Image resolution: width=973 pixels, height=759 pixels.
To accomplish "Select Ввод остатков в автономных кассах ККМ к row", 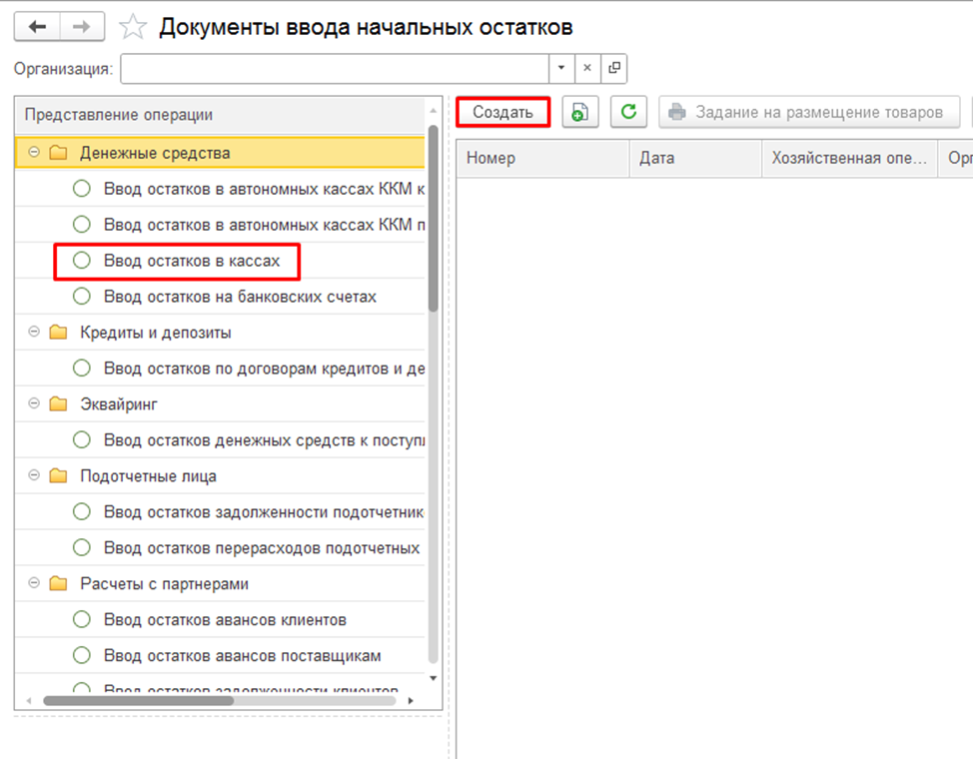I will [x=221, y=189].
